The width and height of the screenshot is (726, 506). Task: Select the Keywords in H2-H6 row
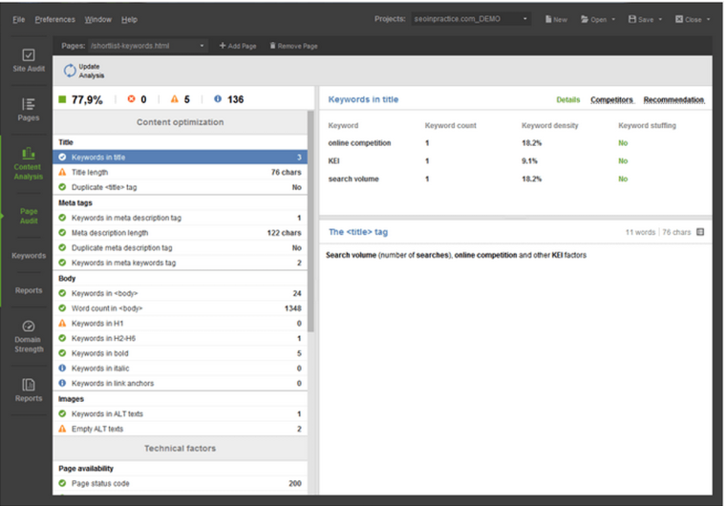(181, 338)
